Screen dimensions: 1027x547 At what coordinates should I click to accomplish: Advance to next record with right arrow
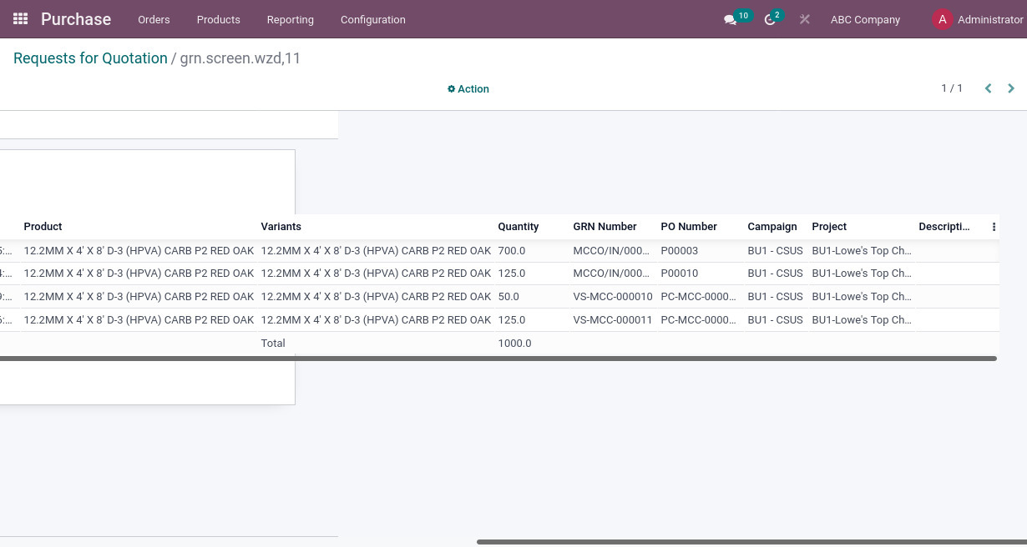pos(1010,88)
